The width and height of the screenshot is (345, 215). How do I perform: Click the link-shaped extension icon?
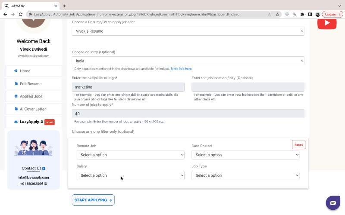point(295,14)
